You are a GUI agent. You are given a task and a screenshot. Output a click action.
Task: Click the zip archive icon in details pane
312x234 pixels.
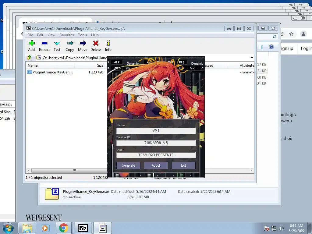coord(52,194)
